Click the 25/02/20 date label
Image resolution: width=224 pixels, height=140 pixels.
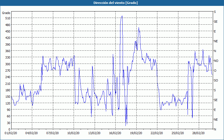tap(178, 133)
